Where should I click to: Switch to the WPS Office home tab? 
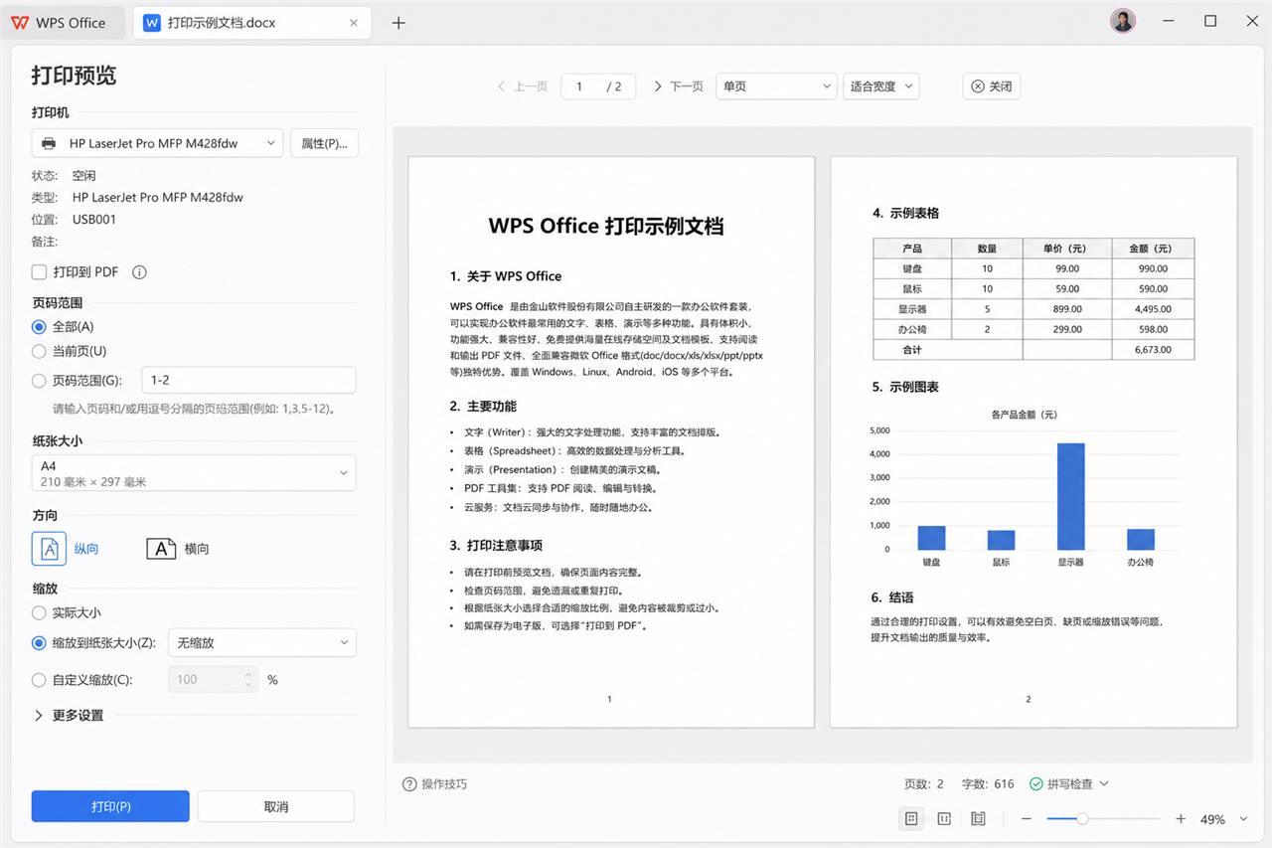click(x=63, y=22)
